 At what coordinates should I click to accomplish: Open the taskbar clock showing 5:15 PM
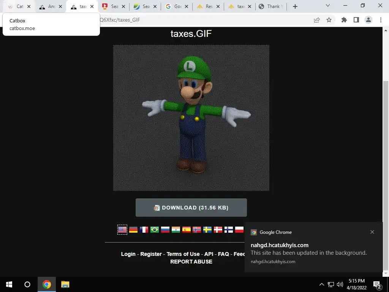coord(356,284)
